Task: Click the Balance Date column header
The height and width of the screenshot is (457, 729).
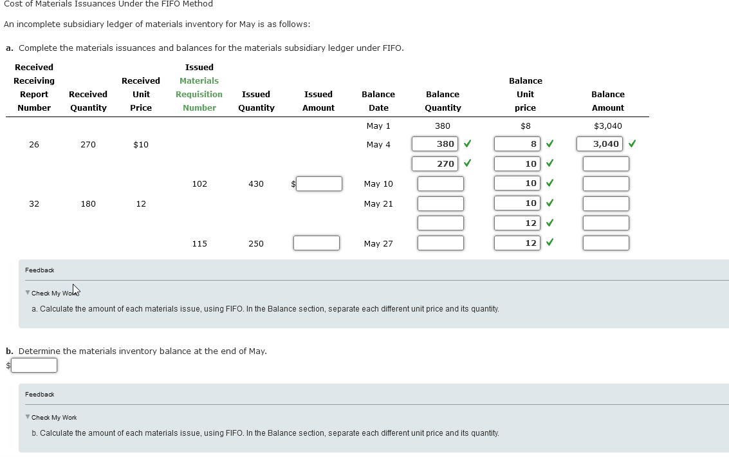Action: pyautogui.click(x=378, y=101)
